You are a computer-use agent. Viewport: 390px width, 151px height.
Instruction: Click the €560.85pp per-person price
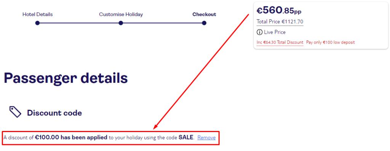pyautogui.click(x=279, y=10)
